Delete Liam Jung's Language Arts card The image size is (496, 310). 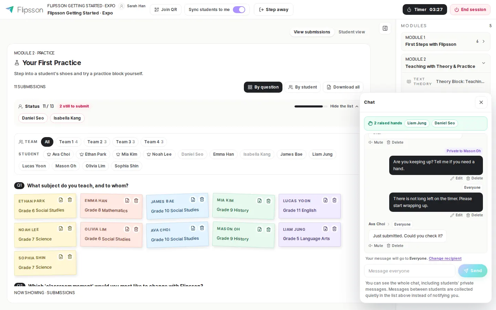point(334,229)
